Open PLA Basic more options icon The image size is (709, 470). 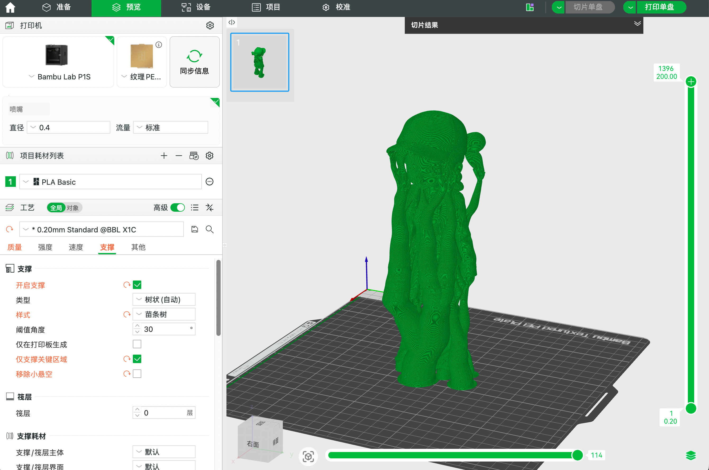(210, 182)
